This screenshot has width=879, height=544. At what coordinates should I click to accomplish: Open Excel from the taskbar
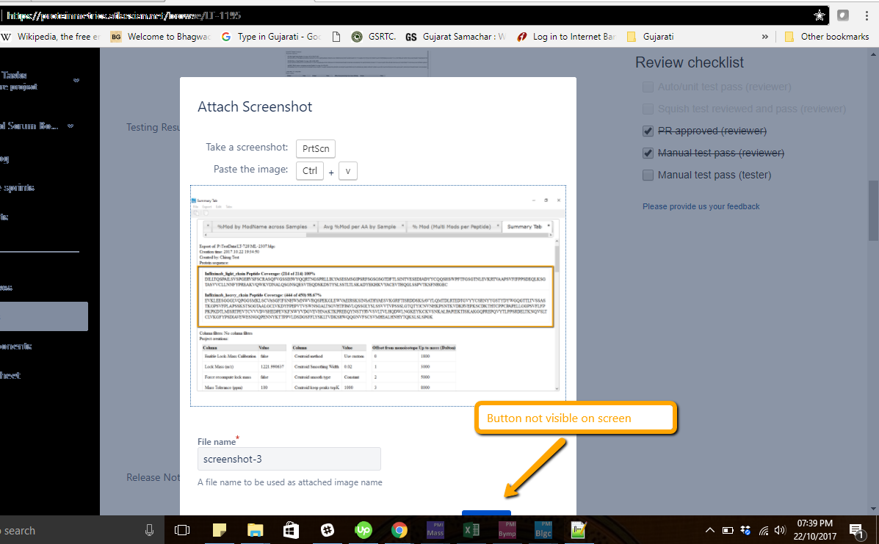pos(471,530)
